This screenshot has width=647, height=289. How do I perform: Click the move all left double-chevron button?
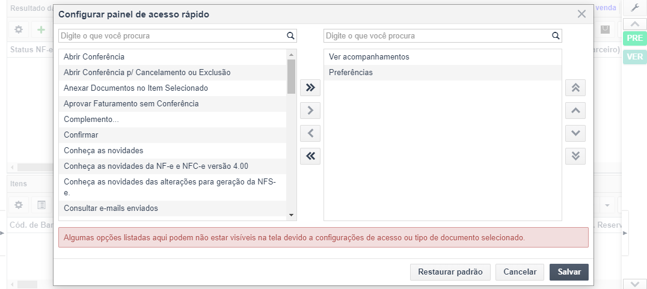(310, 156)
